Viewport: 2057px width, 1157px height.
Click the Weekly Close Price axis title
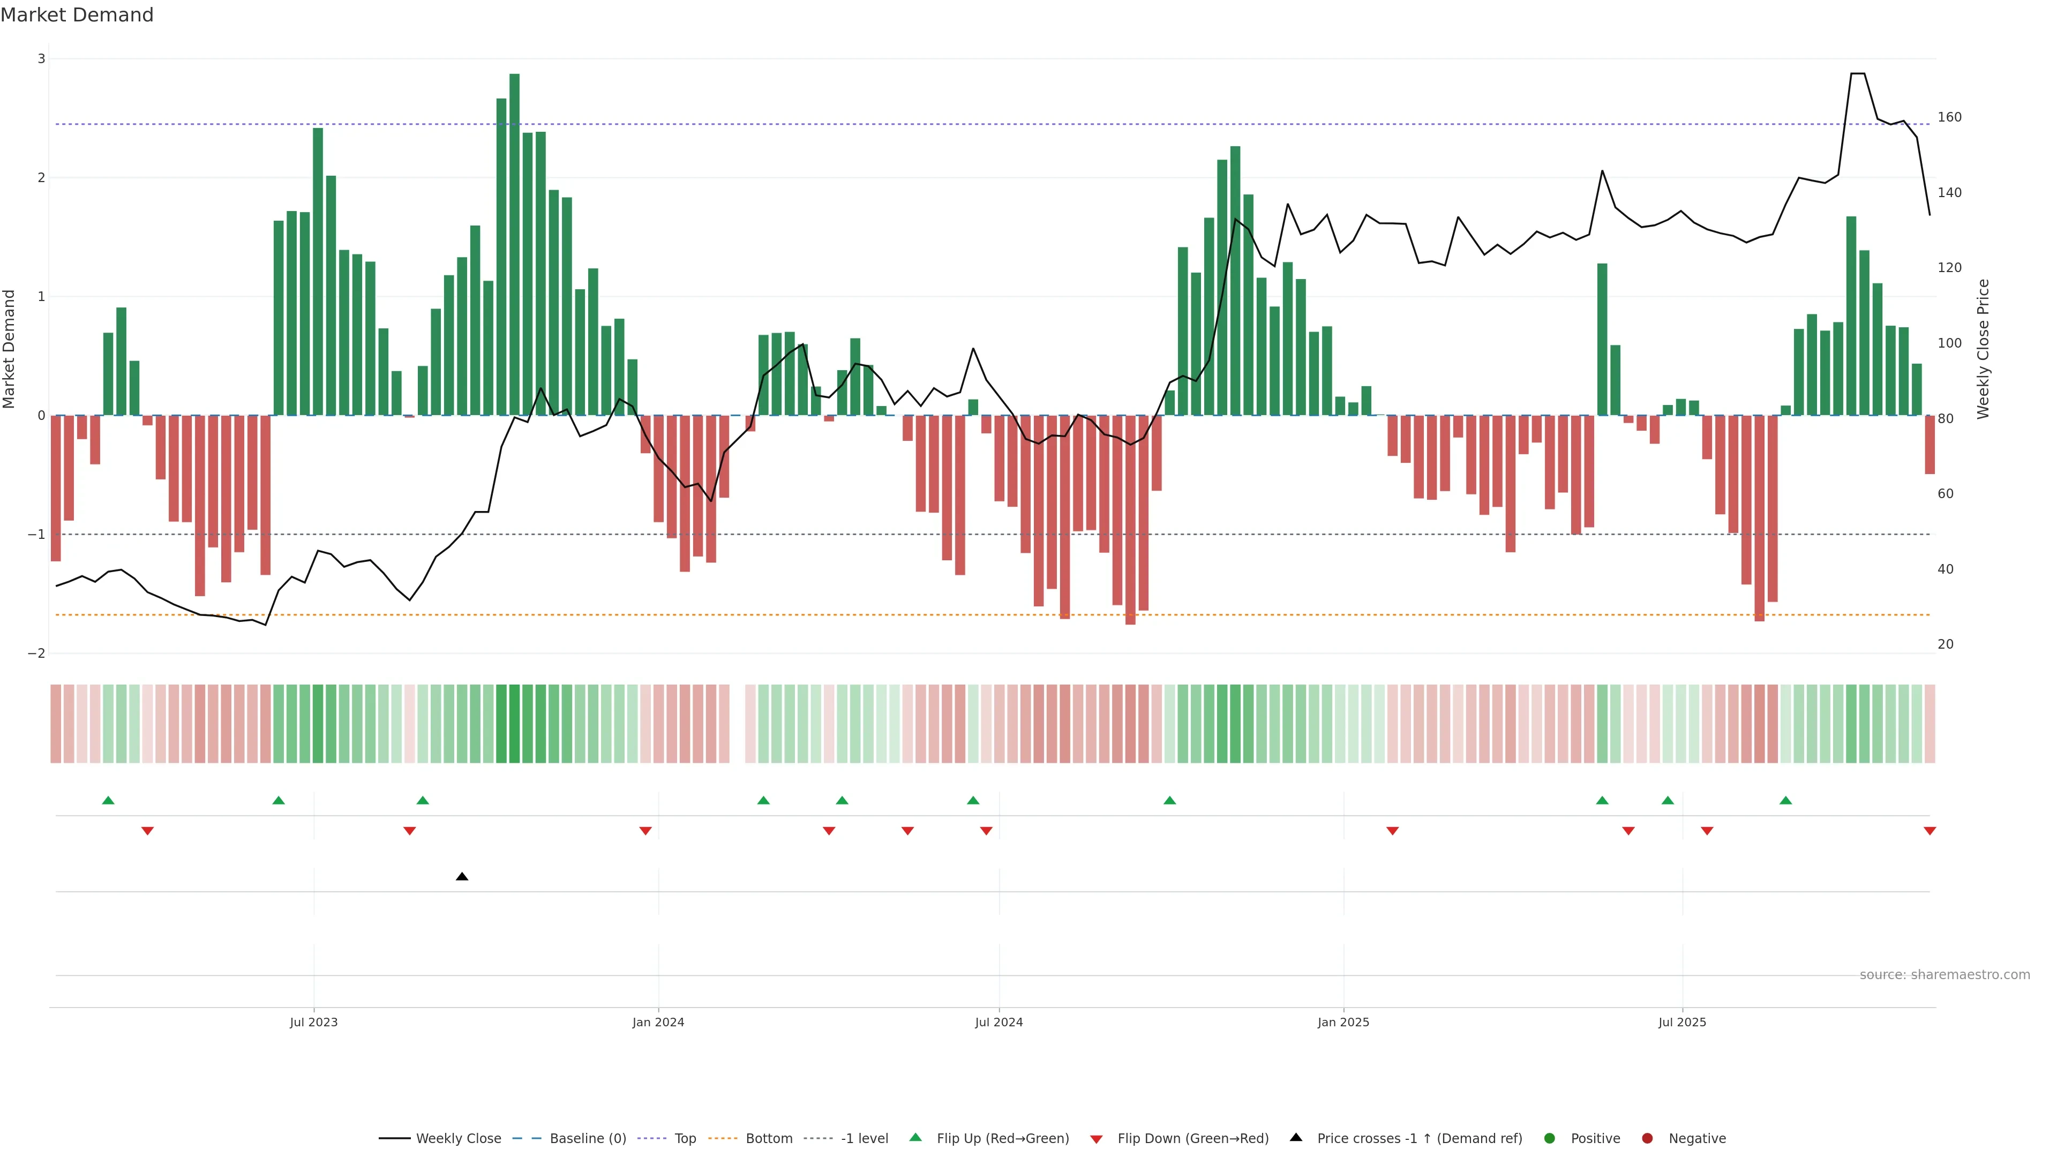(1983, 349)
